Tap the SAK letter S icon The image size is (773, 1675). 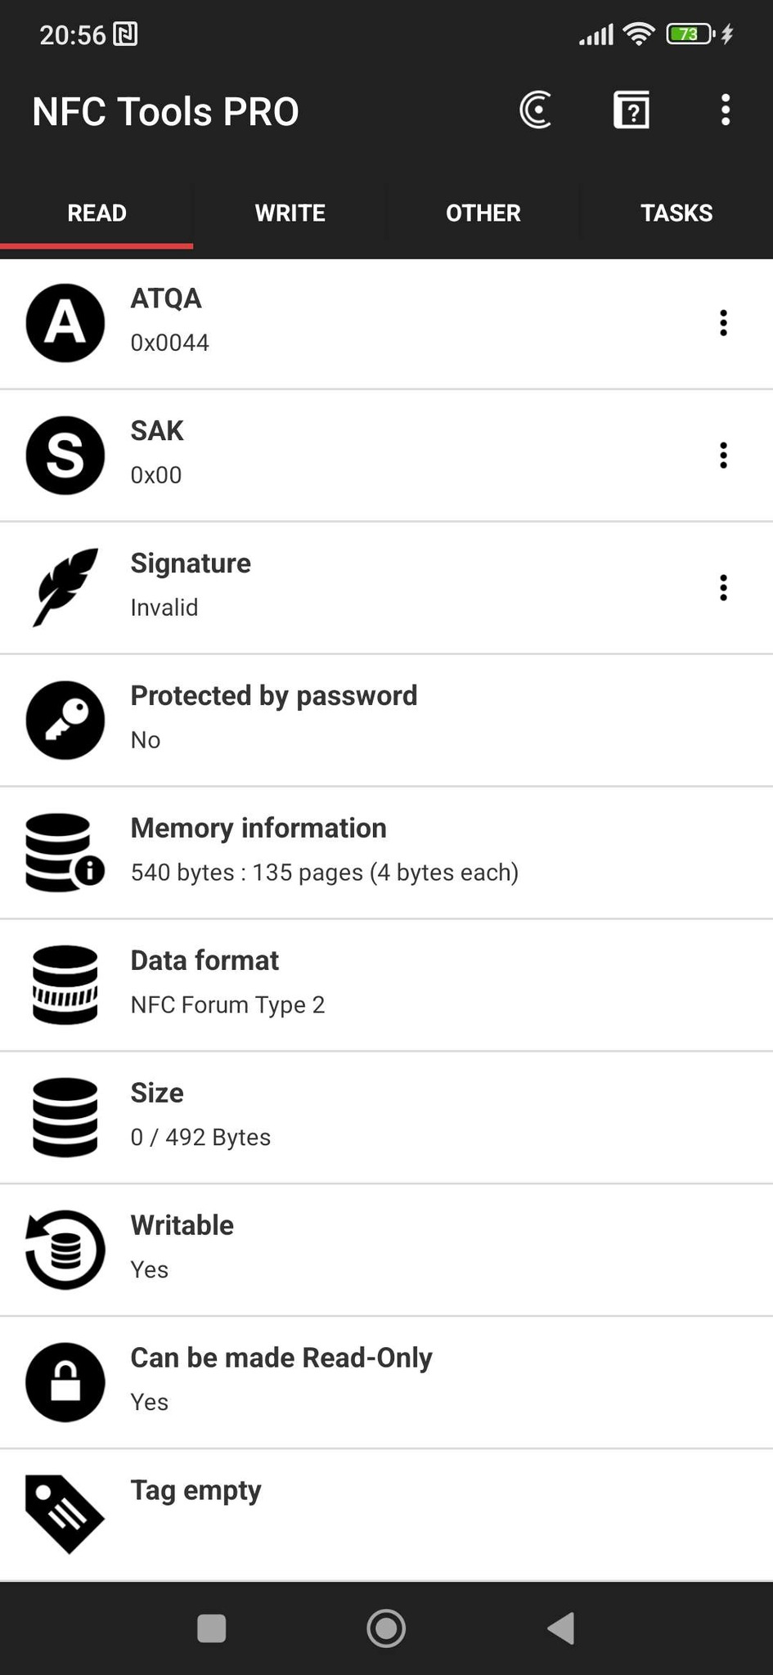(65, 456)
